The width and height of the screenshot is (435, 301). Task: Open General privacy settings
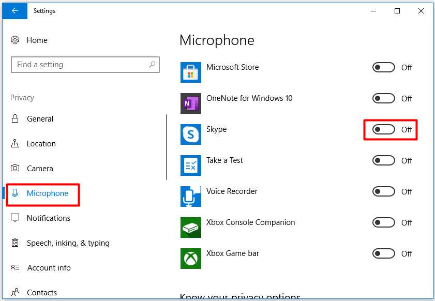pos(41,118)
